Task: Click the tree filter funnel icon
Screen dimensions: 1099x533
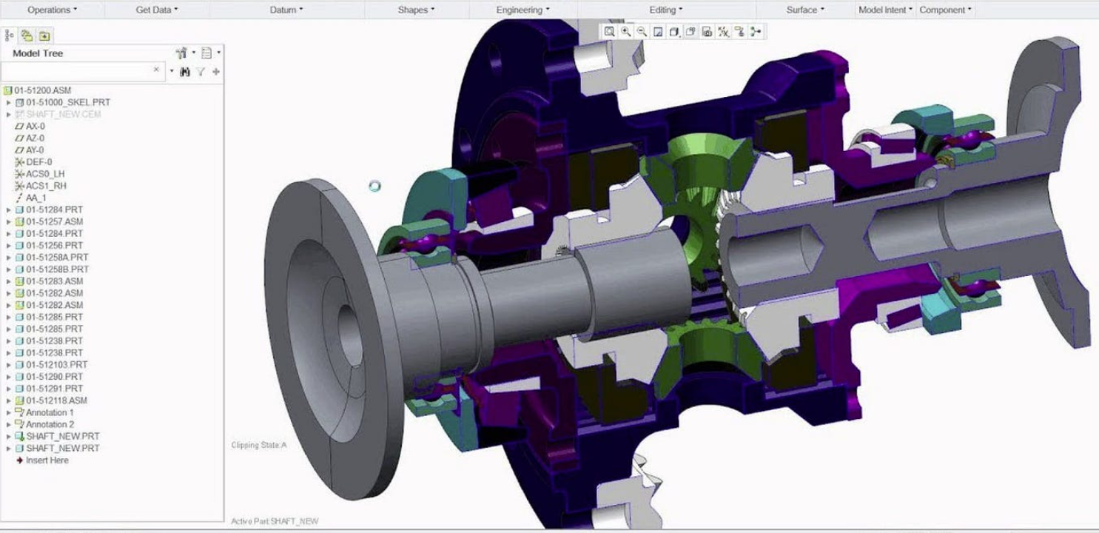Action: pos(201,71)
